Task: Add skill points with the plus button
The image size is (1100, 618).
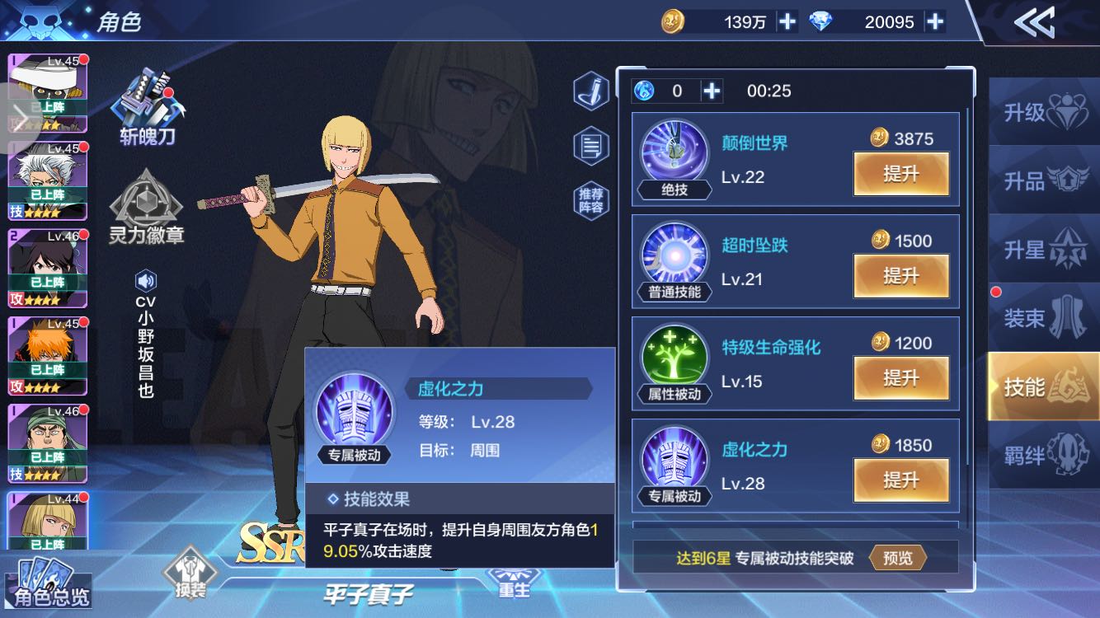Action: (712, 91)
